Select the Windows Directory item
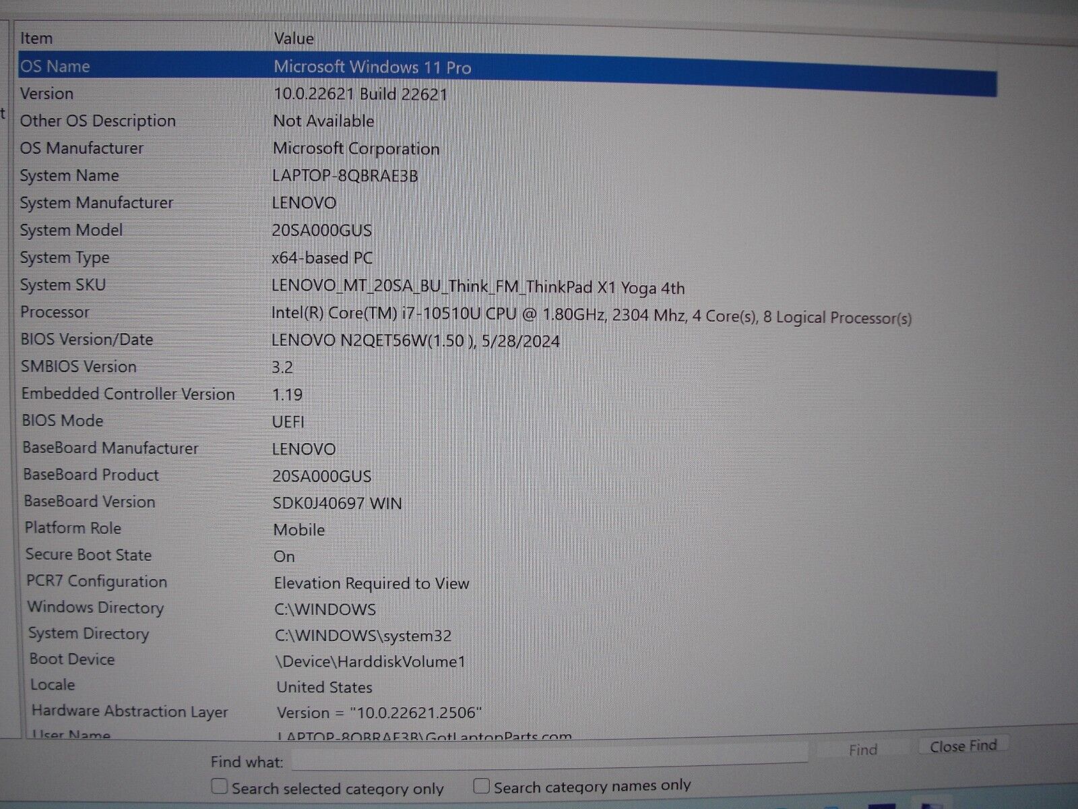Viewport: 1078px width, 809px height. pos(96,607)
